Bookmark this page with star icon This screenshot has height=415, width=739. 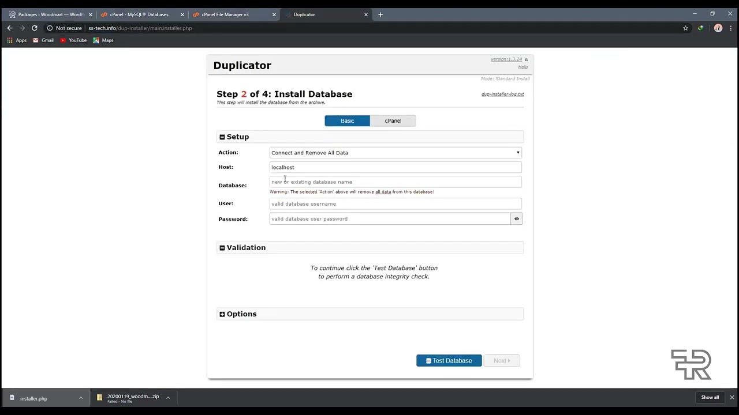point(685,28)
